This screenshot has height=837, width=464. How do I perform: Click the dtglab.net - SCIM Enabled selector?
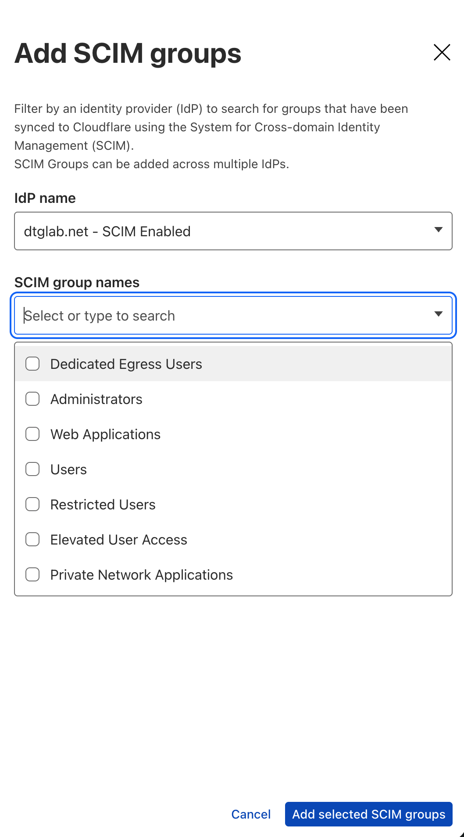219,231
